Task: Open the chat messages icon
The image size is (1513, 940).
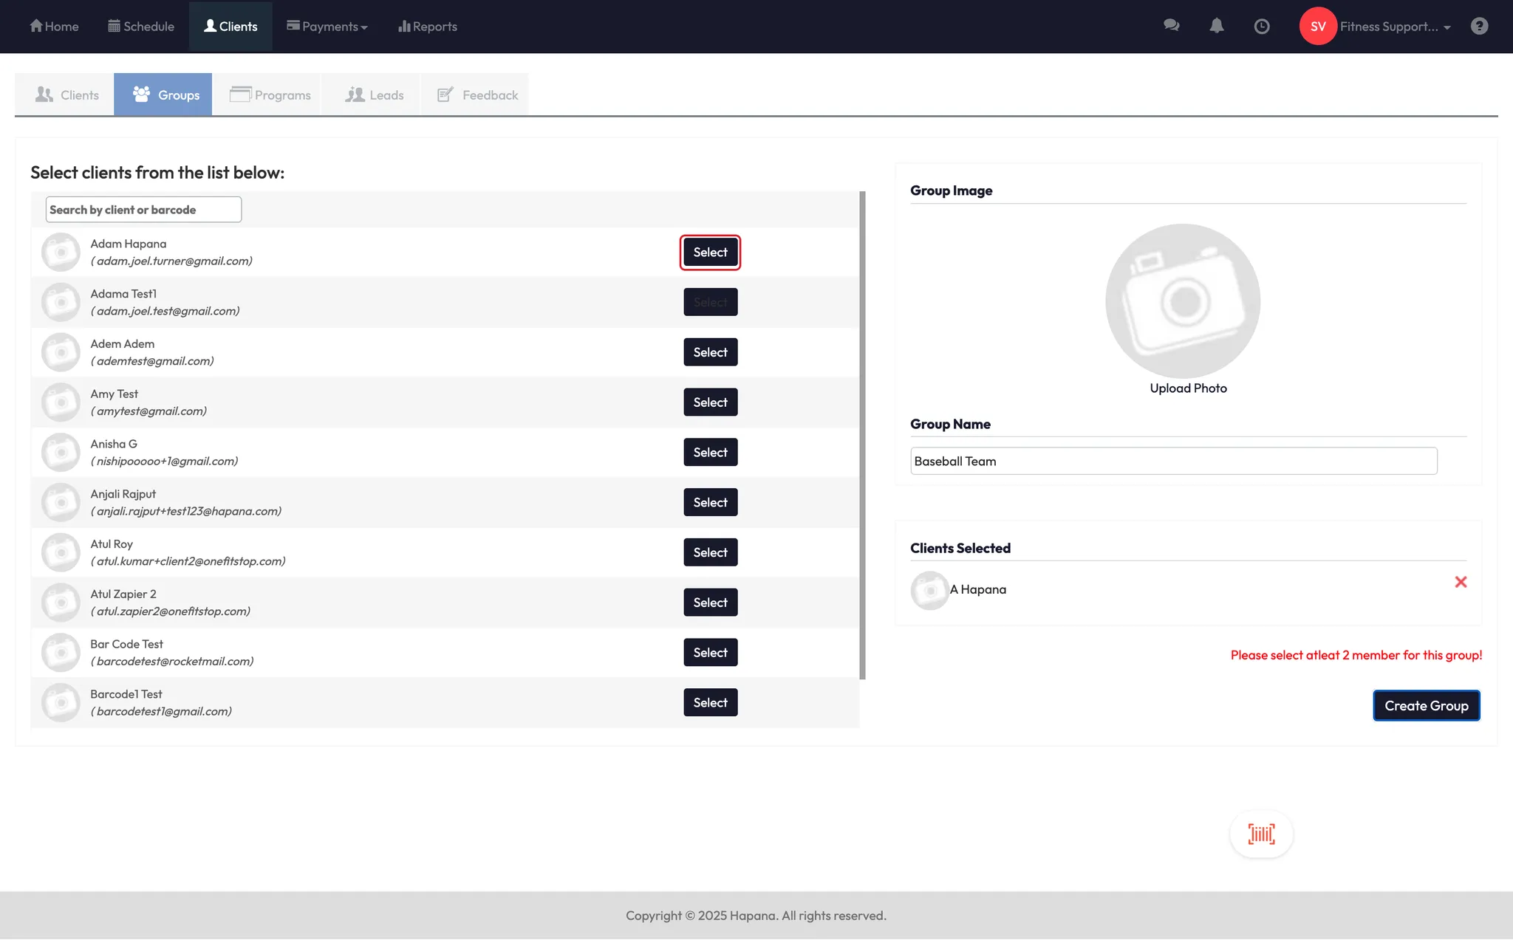Action: pos(1171,26)
